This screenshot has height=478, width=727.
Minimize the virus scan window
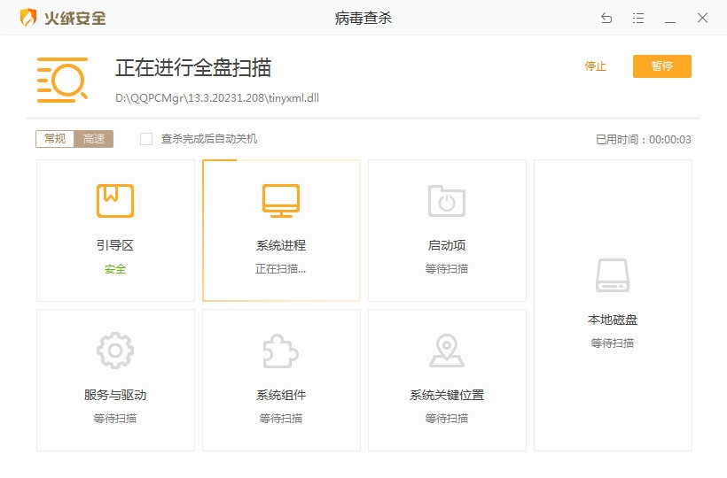tap(670, 18)
